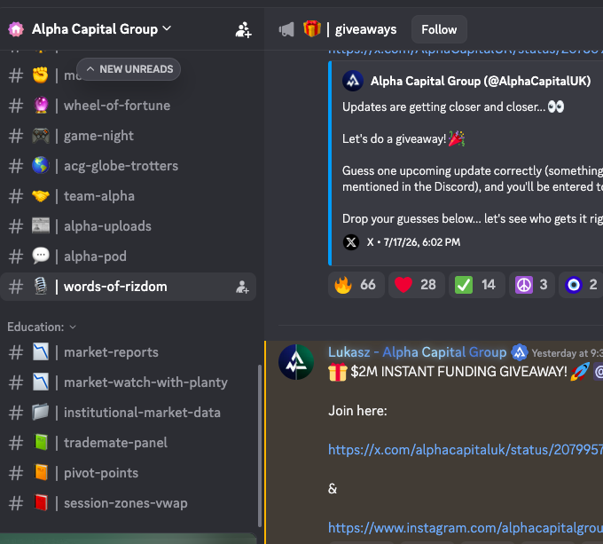Click the green book icon of trademate-panel
The image size is (603, 544).
pos(41,443)
